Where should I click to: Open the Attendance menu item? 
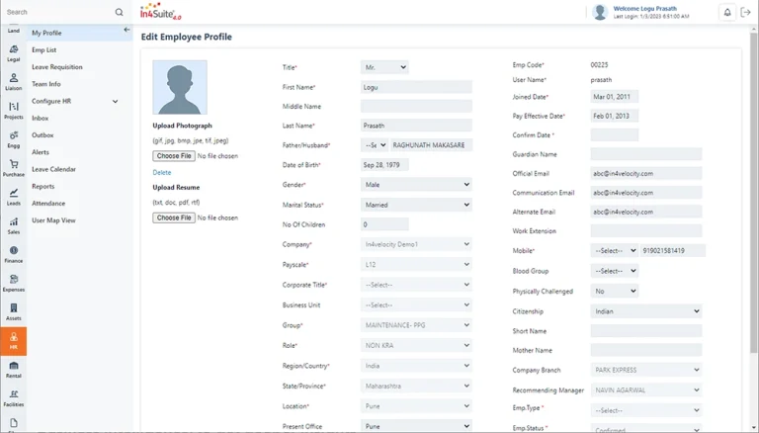click(x=48, y=204)
